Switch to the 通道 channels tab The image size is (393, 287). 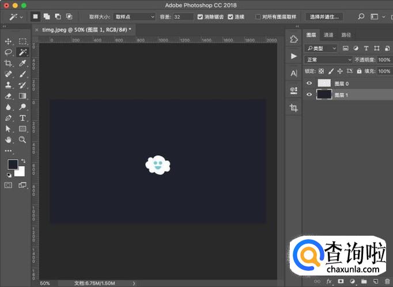328,35
